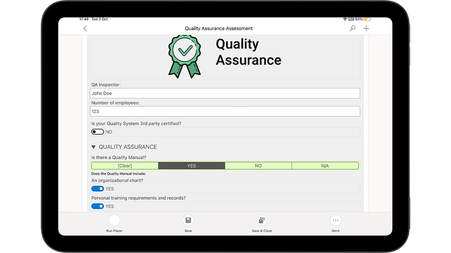Toggle the 3rd party certified switch

pos(98,132)
